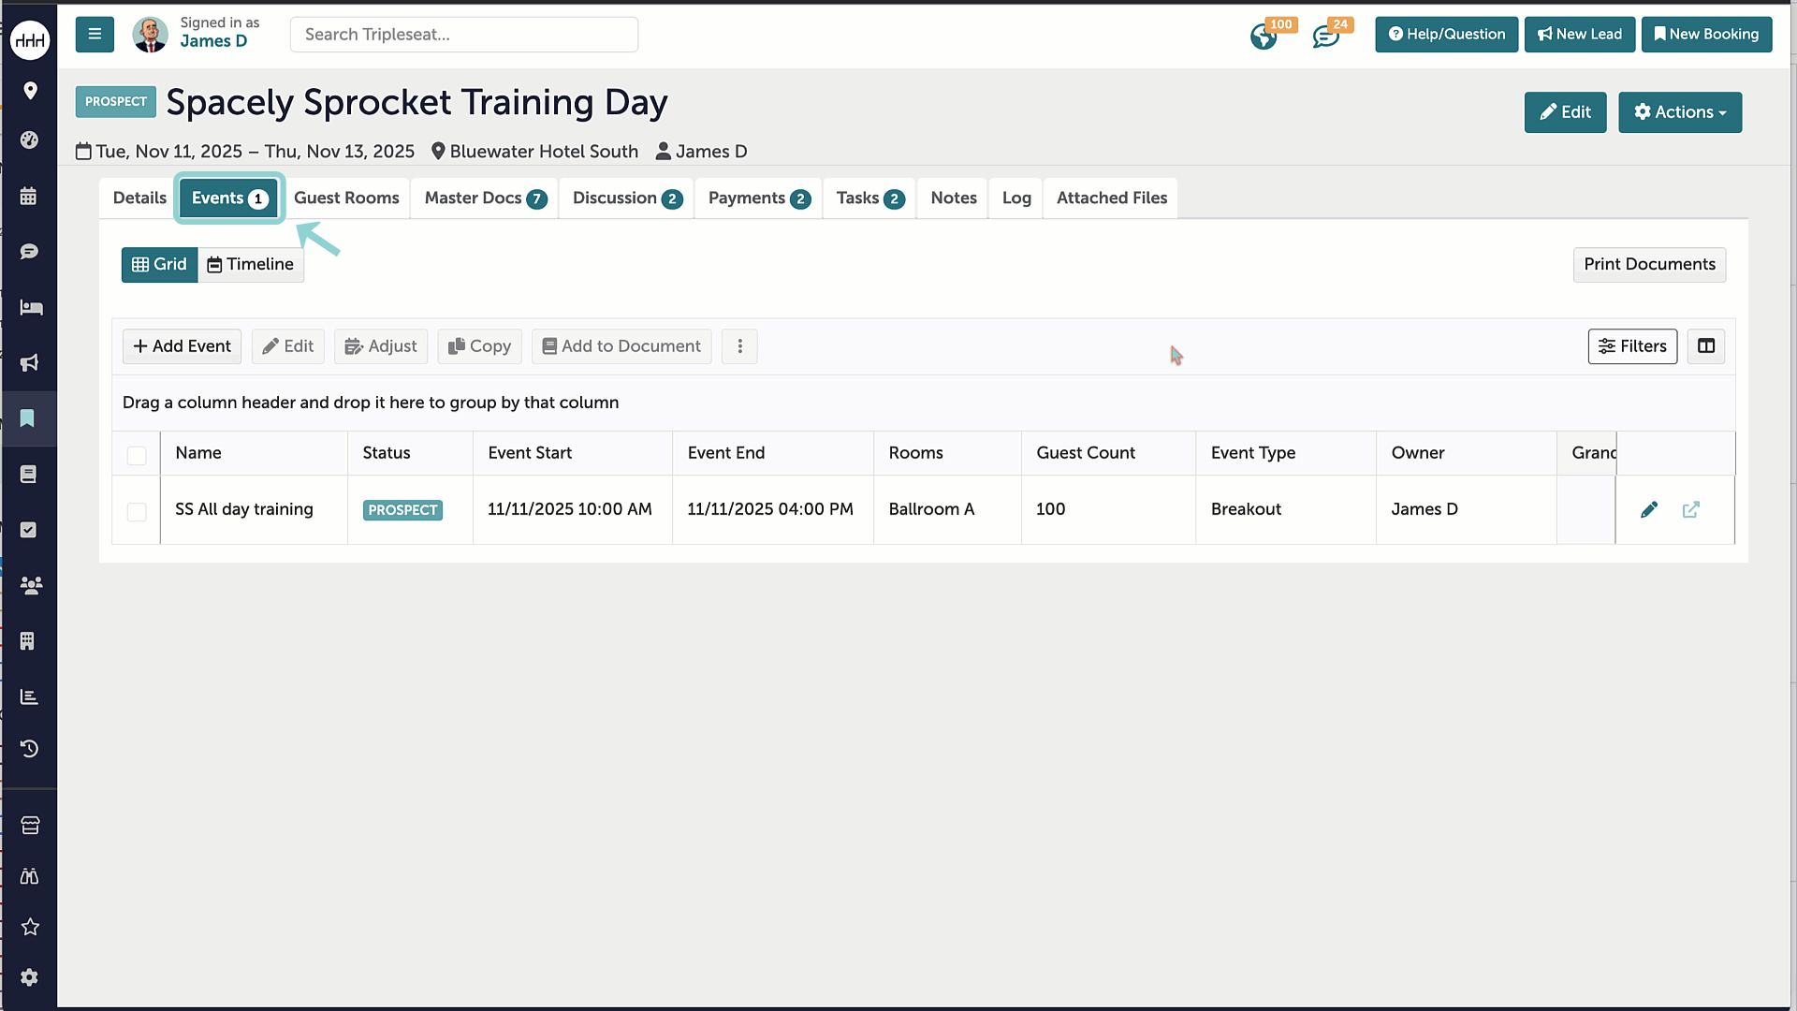Switch to the Discussion tab

tap(627, 198)
